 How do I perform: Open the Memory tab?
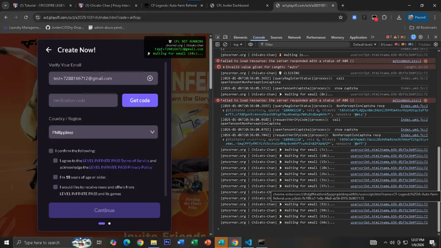pyautogui.click(x=338, y=37)
